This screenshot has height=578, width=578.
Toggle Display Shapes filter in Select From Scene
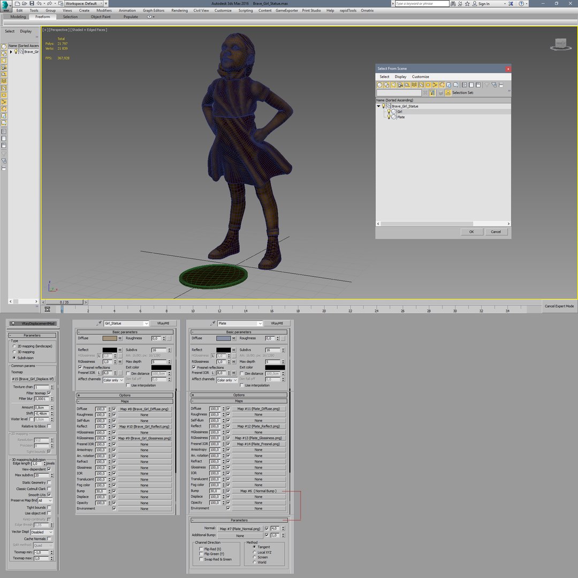386,85
